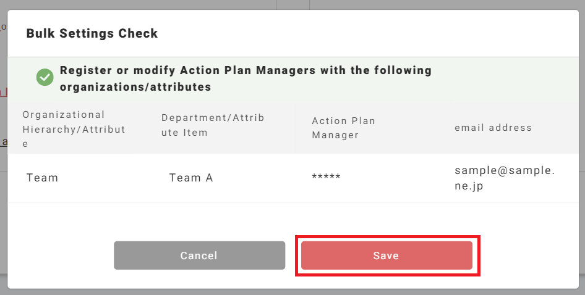Click the Register or modify Action Plan Managers message
This screenshot has width=585, height=295.
coord(246,78)
